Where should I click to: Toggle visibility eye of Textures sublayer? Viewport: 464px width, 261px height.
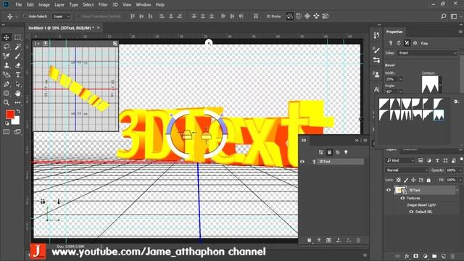point(402,198)
